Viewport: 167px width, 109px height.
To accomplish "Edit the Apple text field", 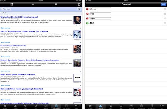I will pos(100,18).
